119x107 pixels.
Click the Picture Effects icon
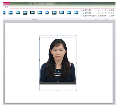[84, 13]
